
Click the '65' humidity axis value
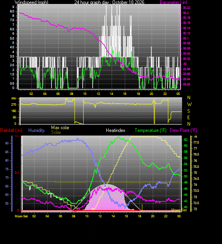coord(7,187)
